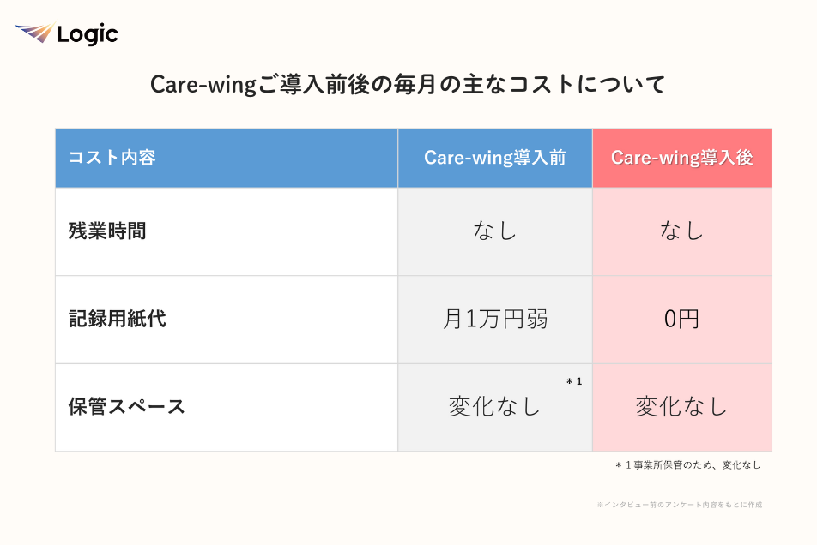This screenshot has height=545, width=817.
Task: Select the Care-wing導入前 column header
Action: point(495,158)
